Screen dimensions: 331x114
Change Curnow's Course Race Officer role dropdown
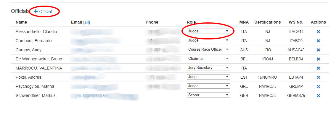(x=208, y=49)
